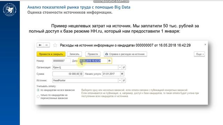Click the Записать button

pyautogui.click(x=74, y=54)
